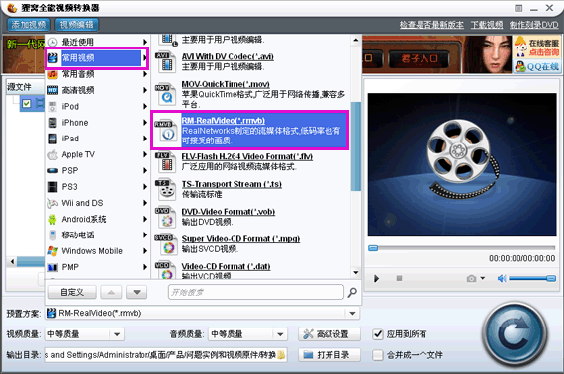Click the TS format file icon
The height and width of the screenshot is (374, 564).
pos(166,189)
